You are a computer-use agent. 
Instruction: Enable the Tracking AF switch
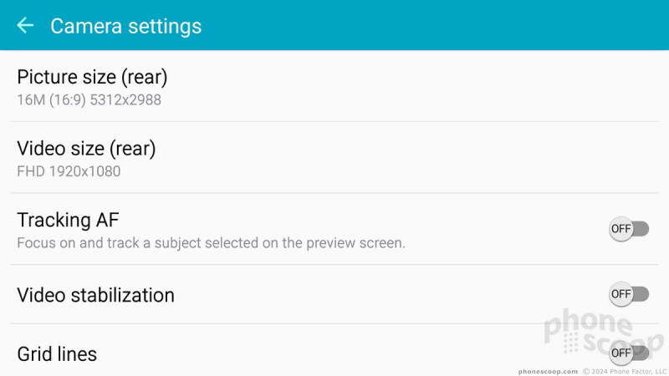tap(629, 229)
